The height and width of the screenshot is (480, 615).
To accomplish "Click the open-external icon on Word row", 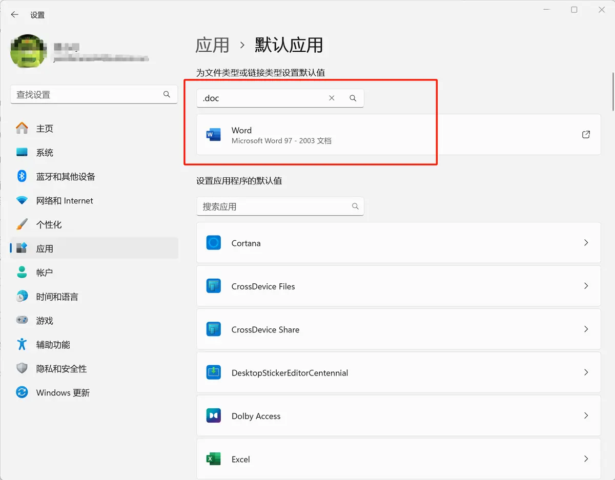I will 586,135.
